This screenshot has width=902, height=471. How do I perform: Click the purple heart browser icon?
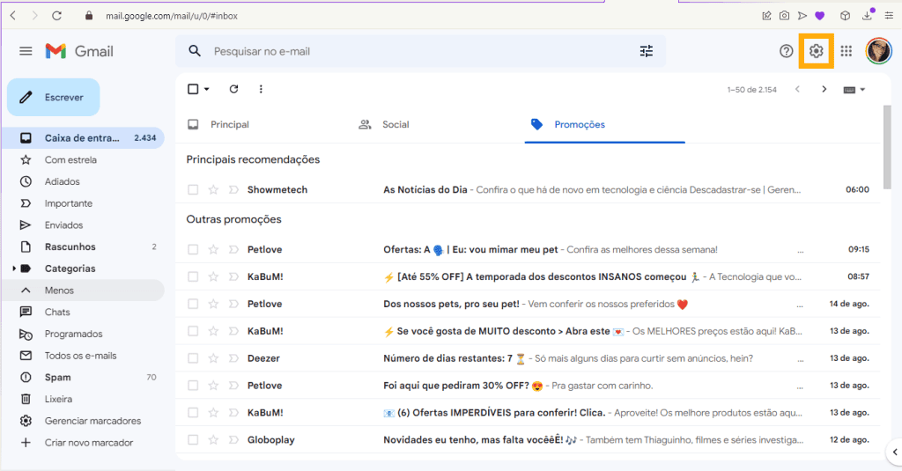tap(820, 16)
